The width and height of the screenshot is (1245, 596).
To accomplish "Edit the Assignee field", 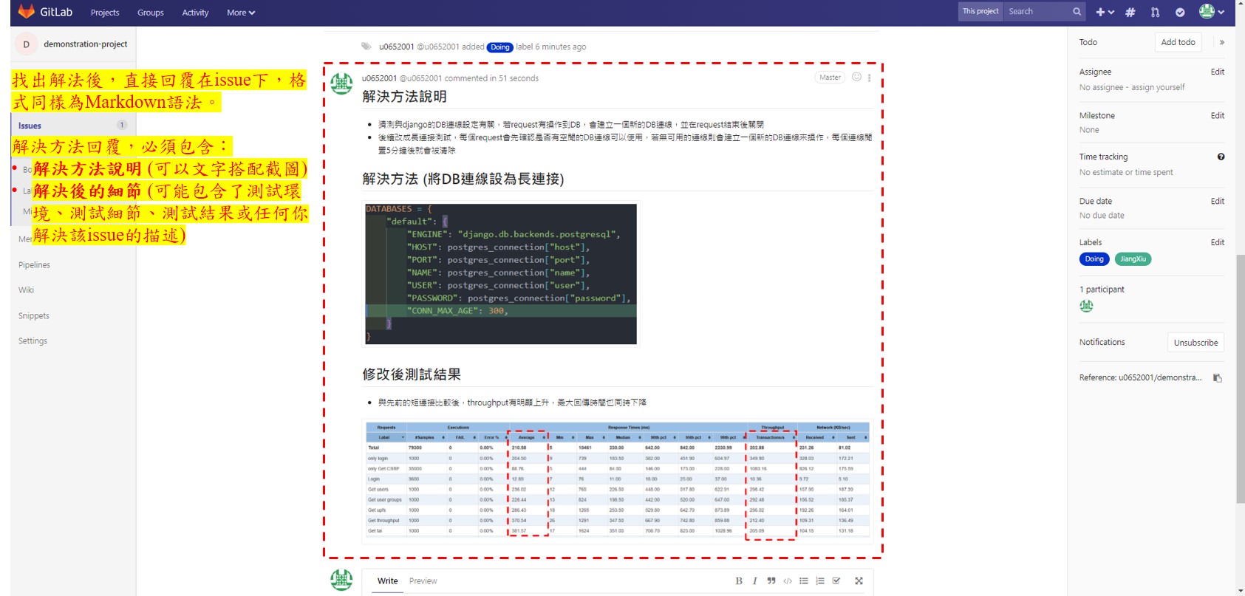I will tap(1217, 72).
